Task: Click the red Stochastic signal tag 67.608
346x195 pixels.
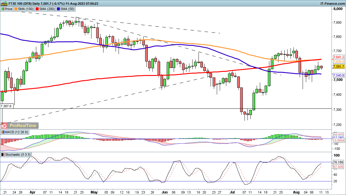Action: tap(339, 167)
